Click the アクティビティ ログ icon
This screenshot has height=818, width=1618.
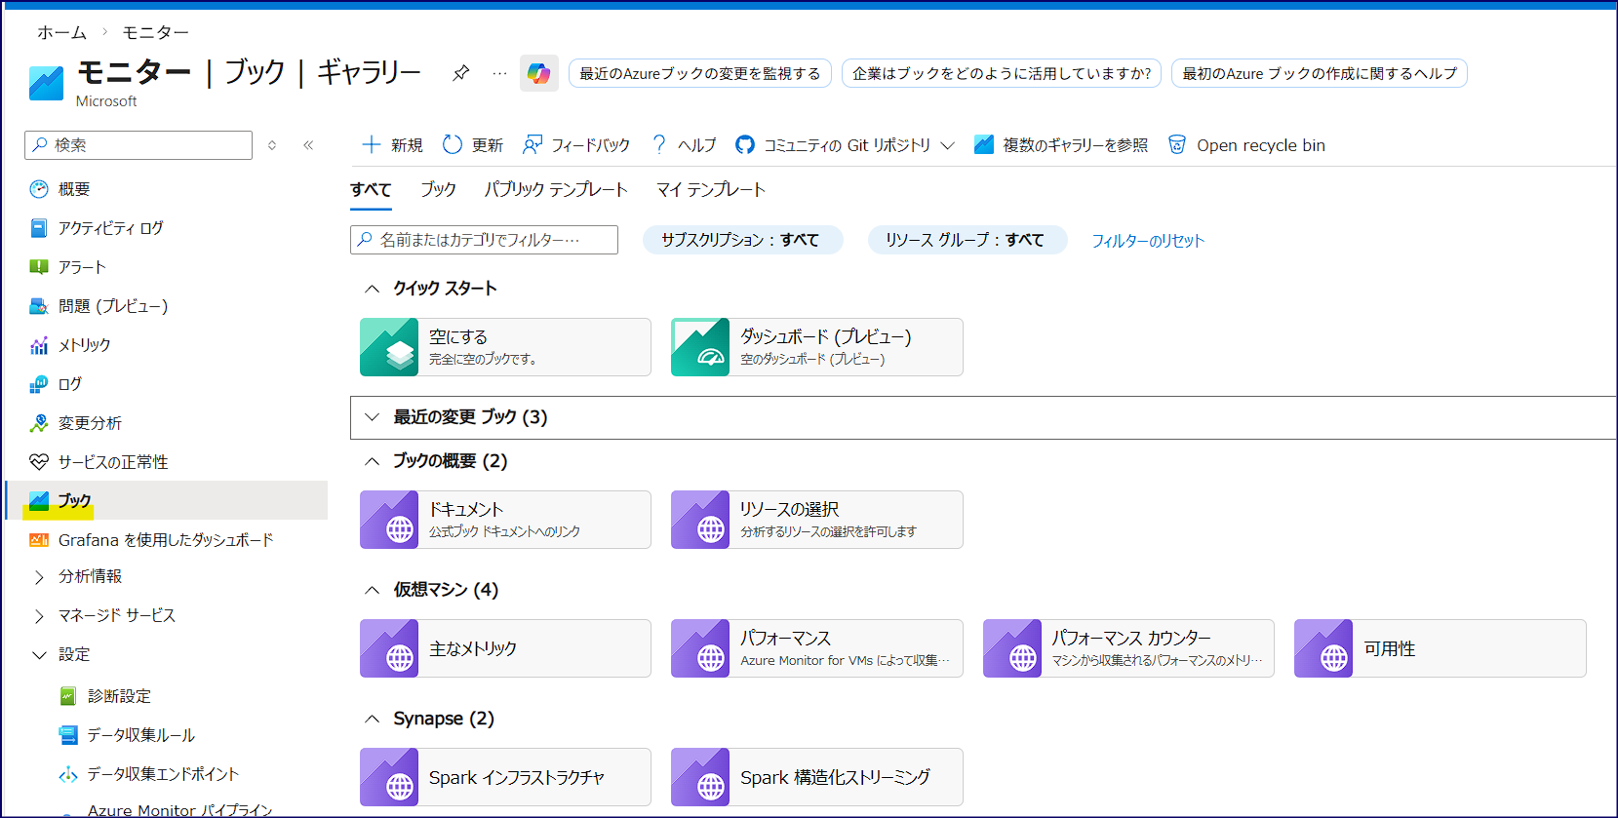pos(39,228)
